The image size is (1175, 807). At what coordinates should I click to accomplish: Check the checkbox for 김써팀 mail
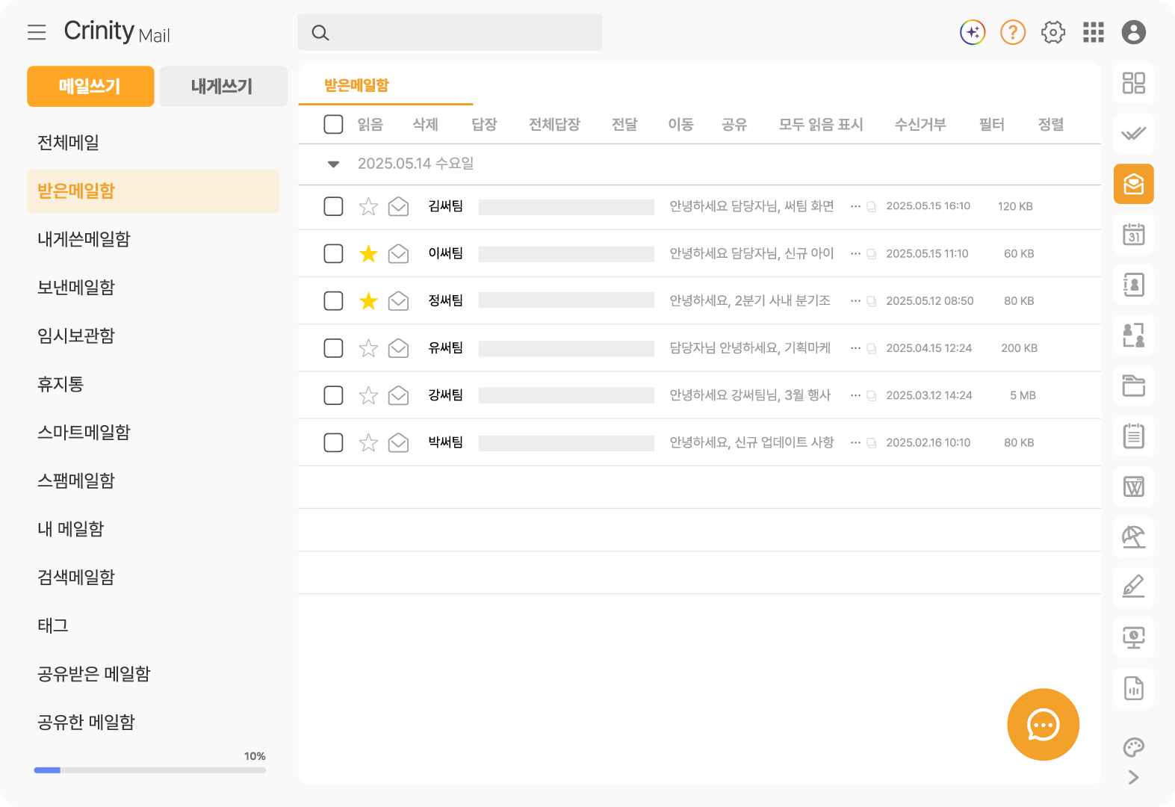[x=333, y=206]
